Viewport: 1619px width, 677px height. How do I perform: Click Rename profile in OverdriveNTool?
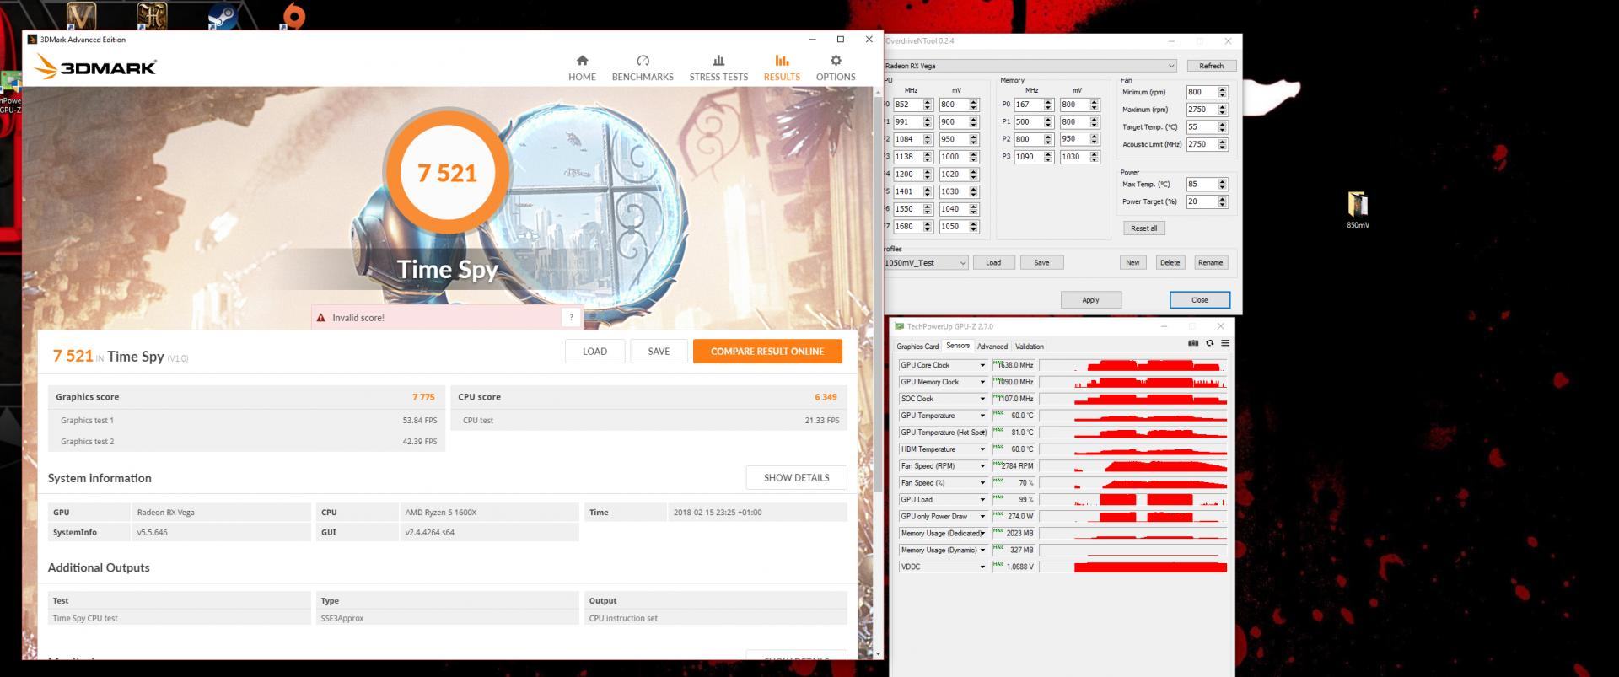point(1210,263)
